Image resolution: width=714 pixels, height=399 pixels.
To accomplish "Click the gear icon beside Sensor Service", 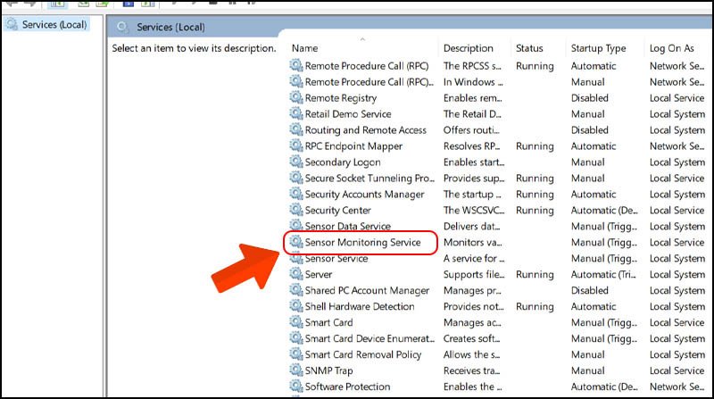I will [296, 258].
